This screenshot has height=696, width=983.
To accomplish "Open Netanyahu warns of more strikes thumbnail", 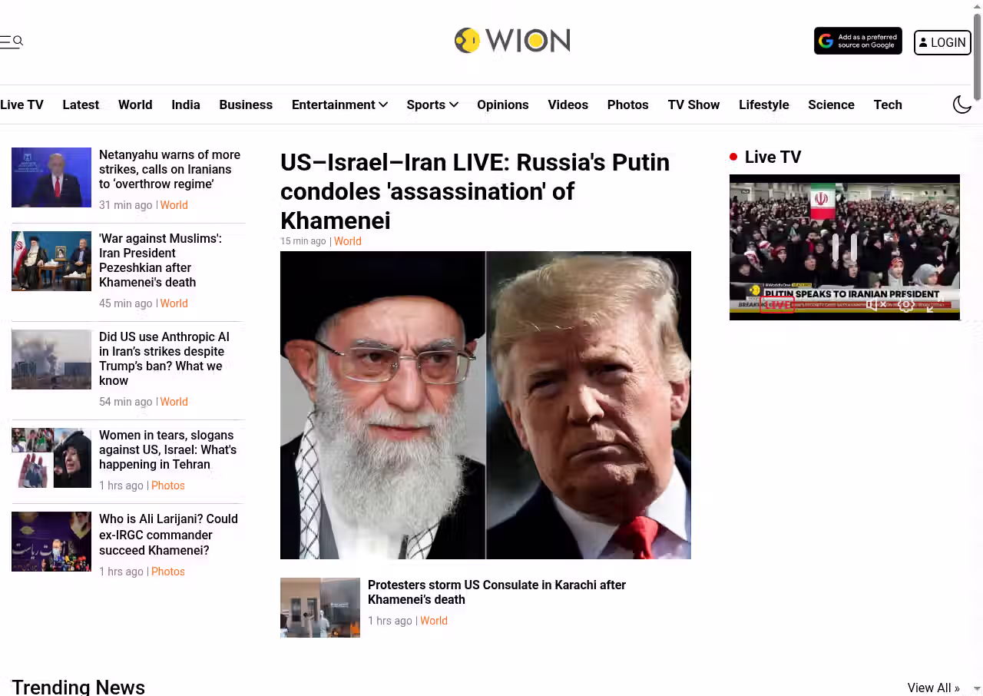I will (51, 177).
